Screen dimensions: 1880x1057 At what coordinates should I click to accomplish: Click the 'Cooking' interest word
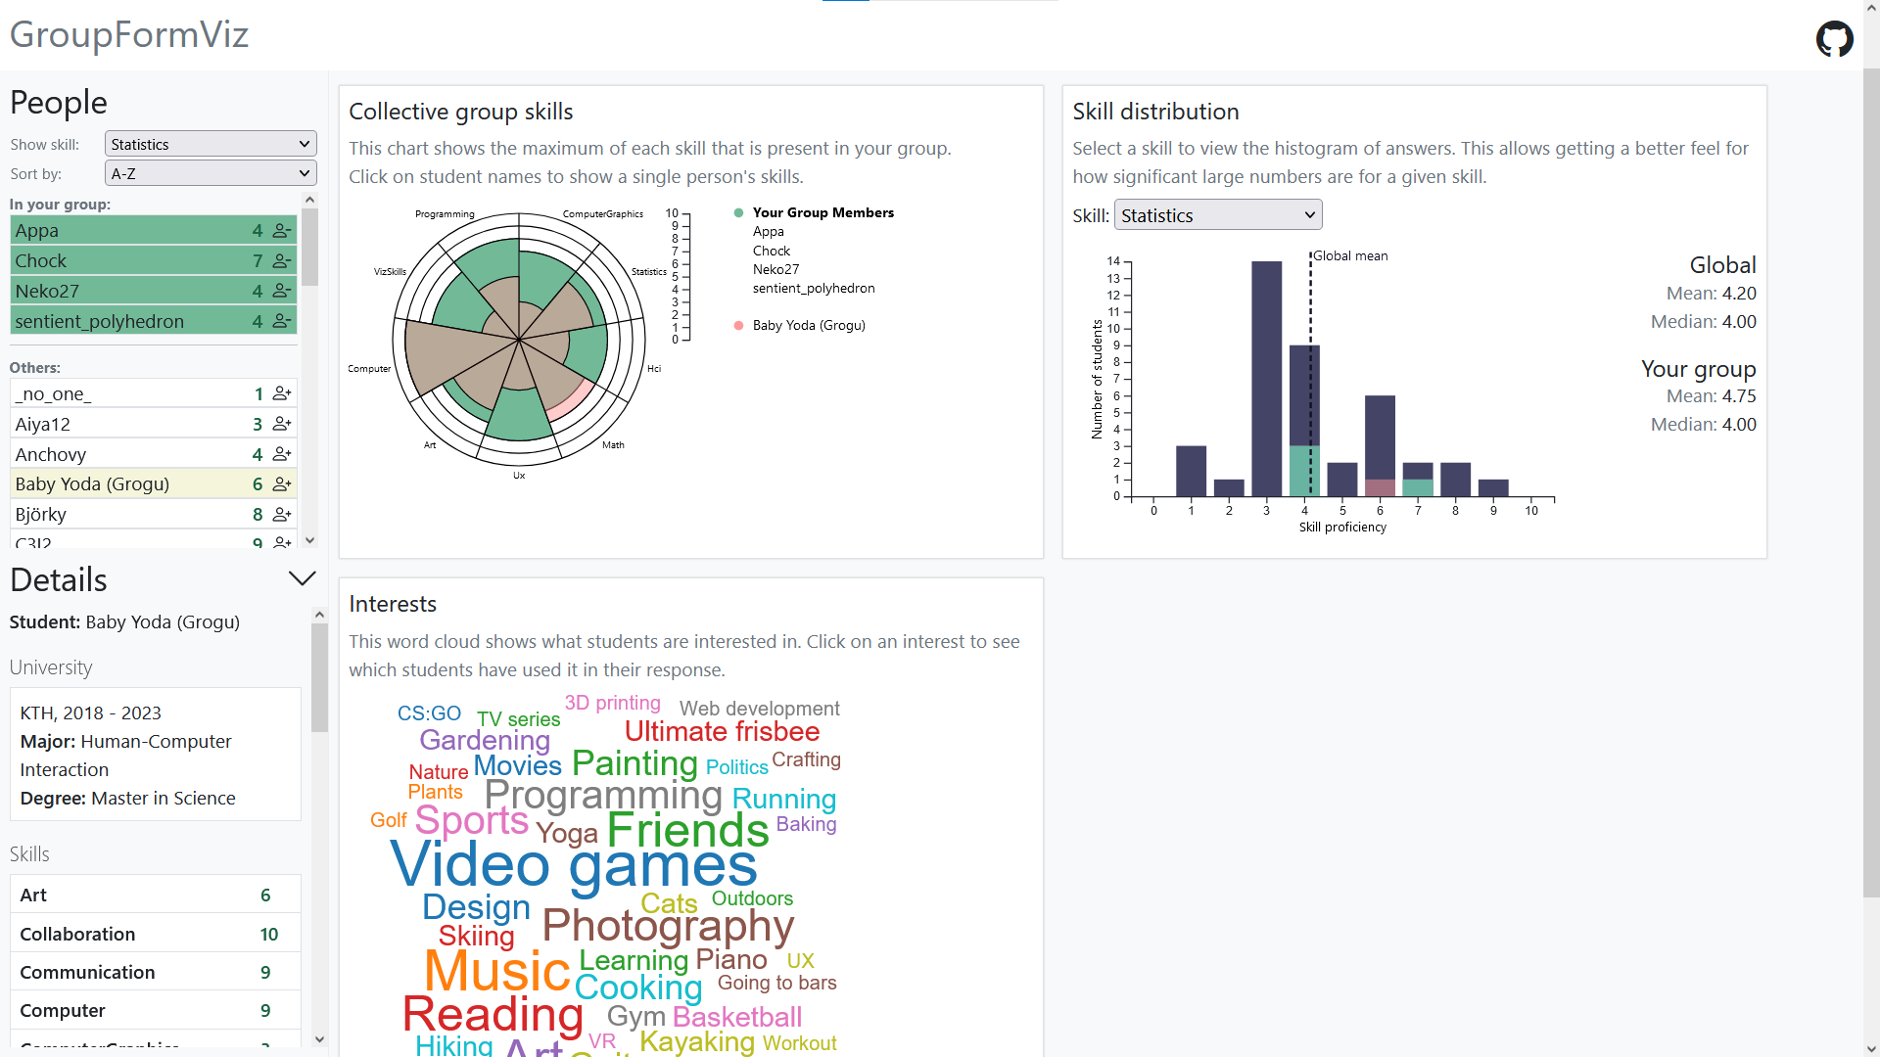(x=638, y=988)
